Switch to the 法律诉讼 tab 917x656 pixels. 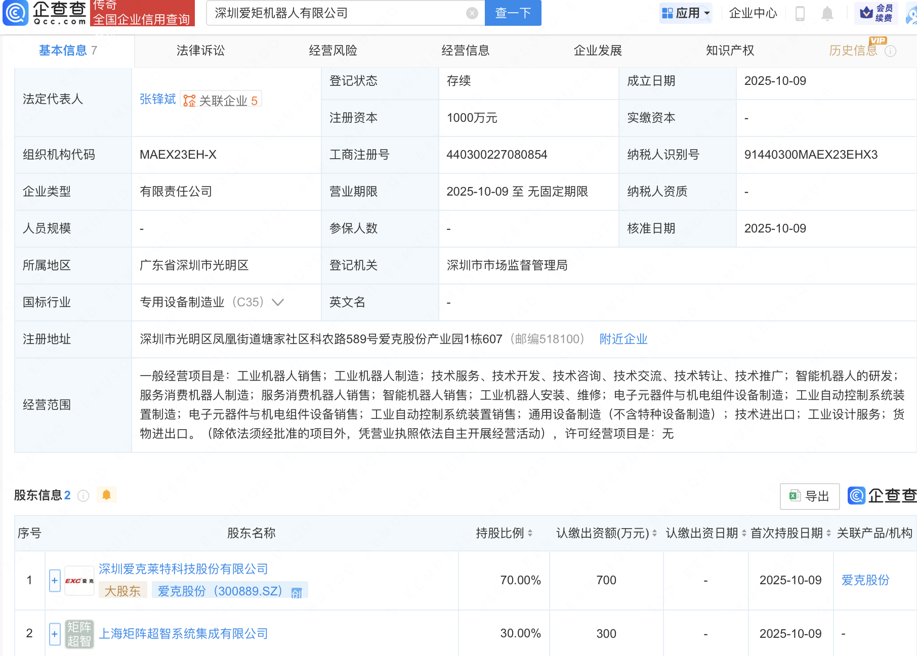200,51
